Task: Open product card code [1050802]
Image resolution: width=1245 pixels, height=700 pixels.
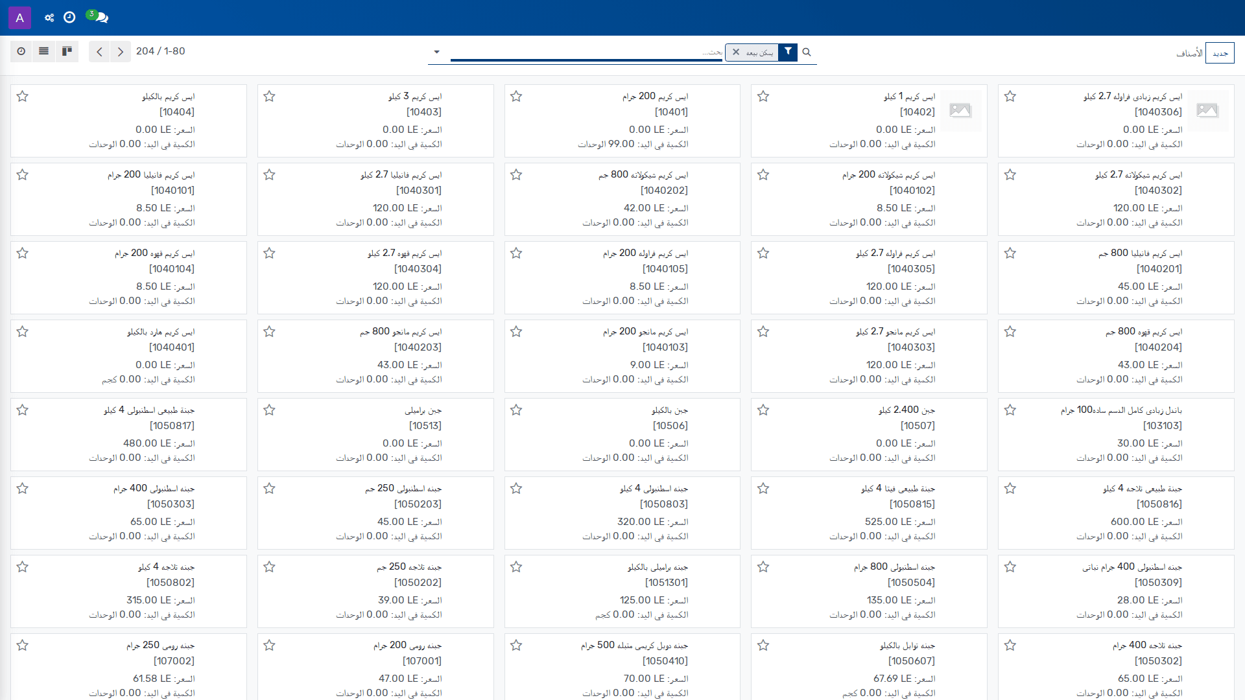Action: point(171,583)
